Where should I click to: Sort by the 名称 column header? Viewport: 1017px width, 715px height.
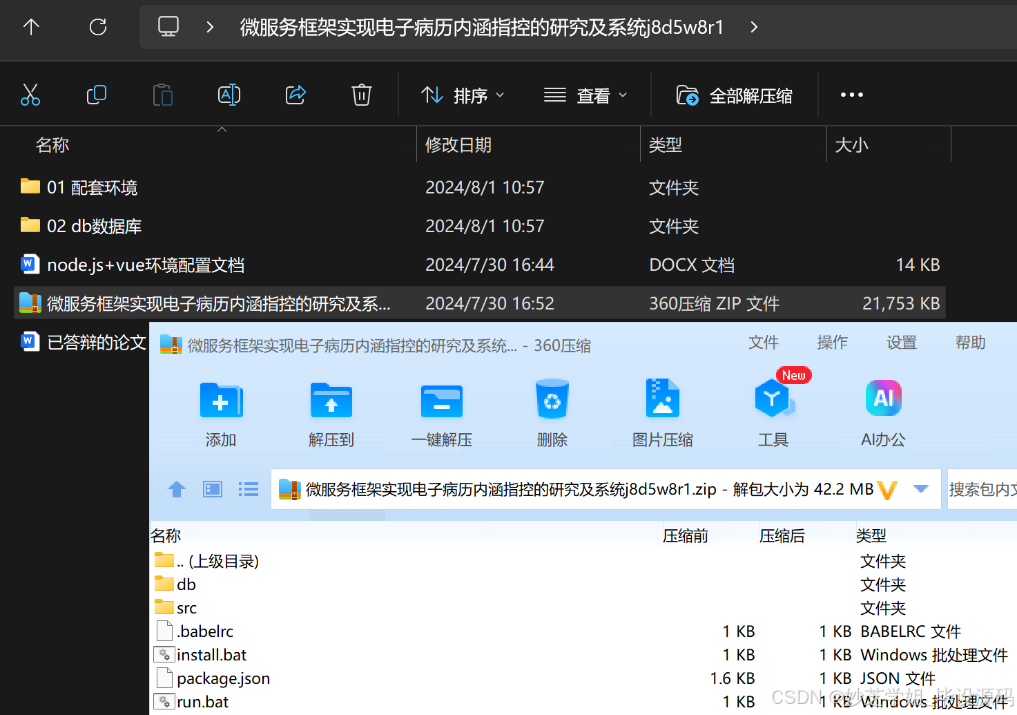tap(52, 145)
